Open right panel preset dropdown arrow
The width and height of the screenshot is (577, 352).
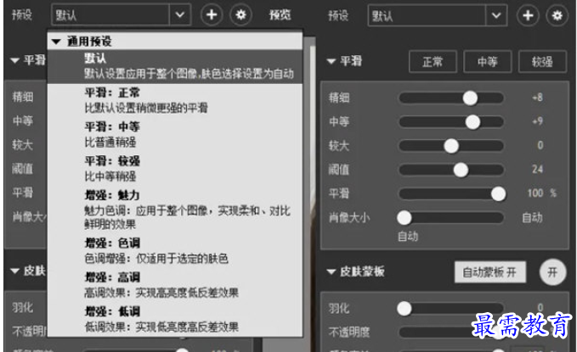tap(496, 16)
